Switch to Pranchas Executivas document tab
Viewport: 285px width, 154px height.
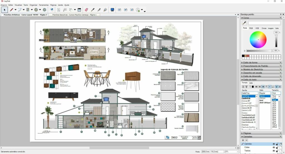74,15
